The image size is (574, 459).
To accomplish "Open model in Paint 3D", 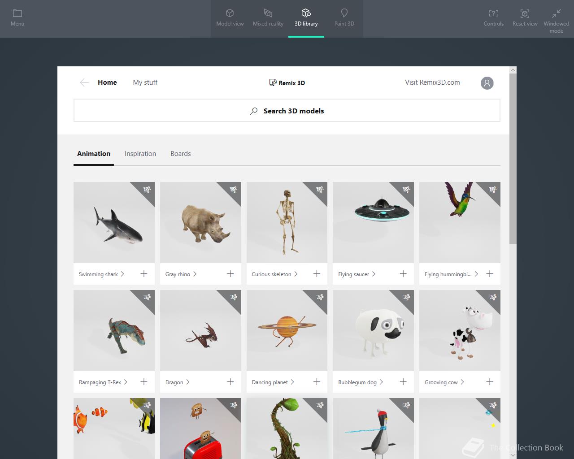I will (344, 18).
